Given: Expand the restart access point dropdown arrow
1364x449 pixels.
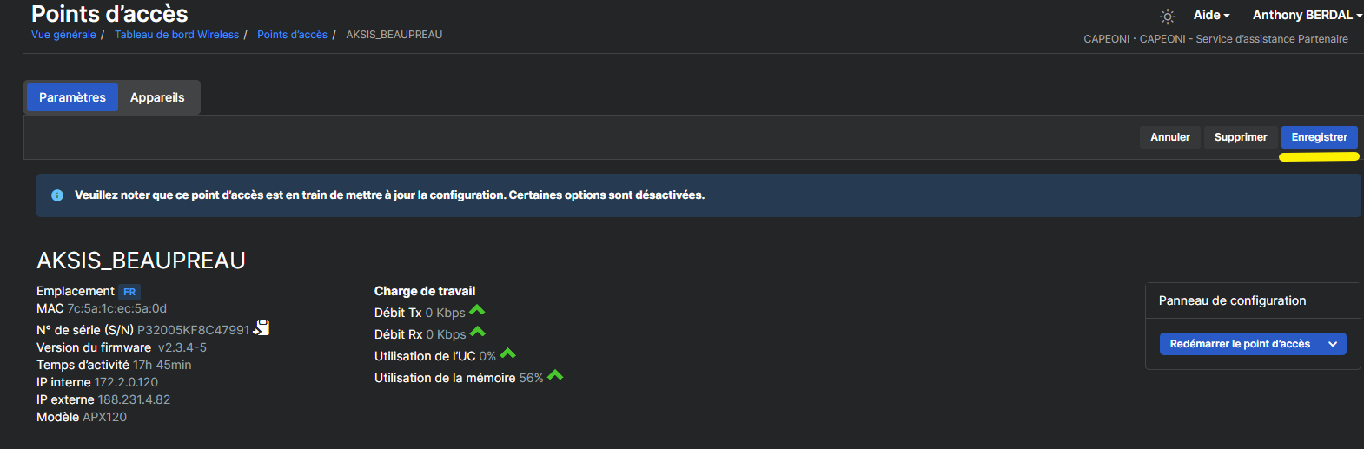Looking at the screenshot, I should pyautogui.click(x=1333, y=344).
